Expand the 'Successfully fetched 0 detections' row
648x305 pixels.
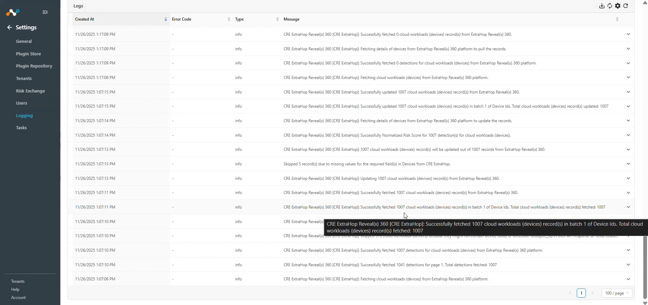(628, 63)
